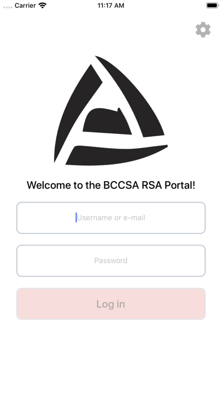This screenshot has width=222, height=395.
Task: Click the Username or e-mail placeholder text
Action: pyautogui.click(x=111, y=218)
